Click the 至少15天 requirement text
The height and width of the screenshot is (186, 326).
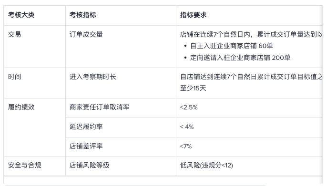(x=193, y=88)
